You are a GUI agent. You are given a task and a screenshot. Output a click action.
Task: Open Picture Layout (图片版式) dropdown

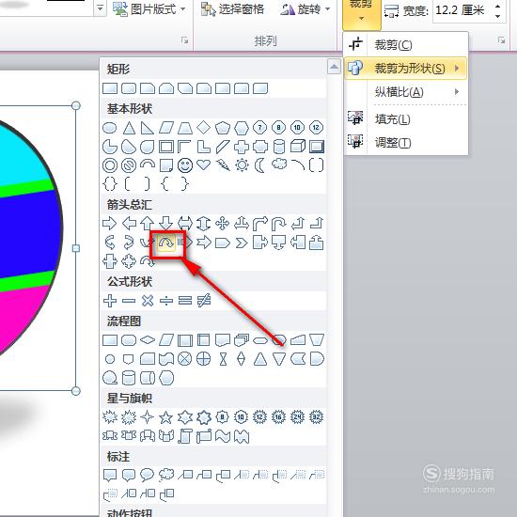(x=149, y=9)
